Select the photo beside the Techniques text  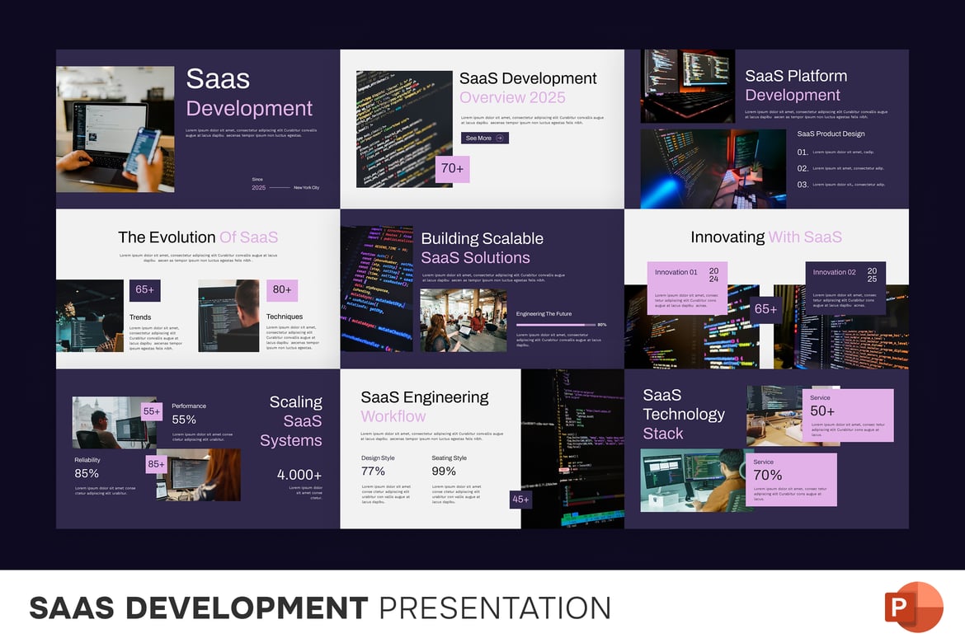click(x=228, y=316)
